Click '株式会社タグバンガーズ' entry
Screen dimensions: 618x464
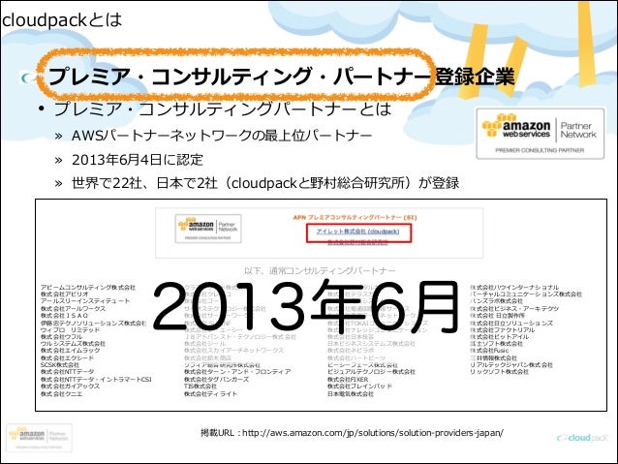216,380
